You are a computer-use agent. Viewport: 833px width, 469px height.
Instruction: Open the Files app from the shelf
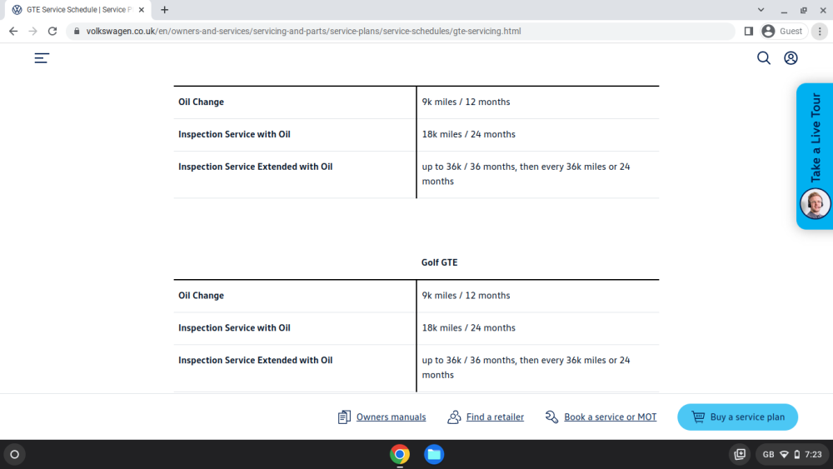(434, 455)
